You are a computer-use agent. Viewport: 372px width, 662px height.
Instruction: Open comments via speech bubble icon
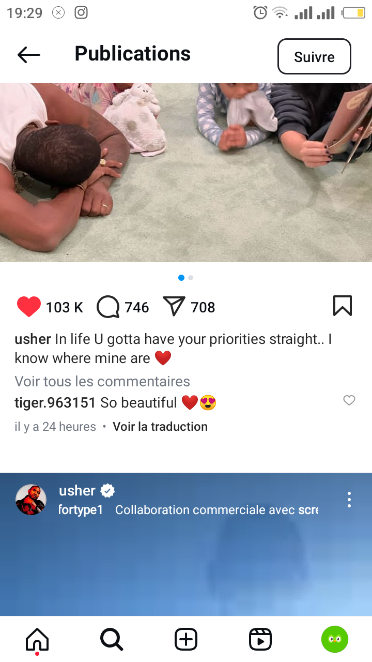tap(108, 307)
